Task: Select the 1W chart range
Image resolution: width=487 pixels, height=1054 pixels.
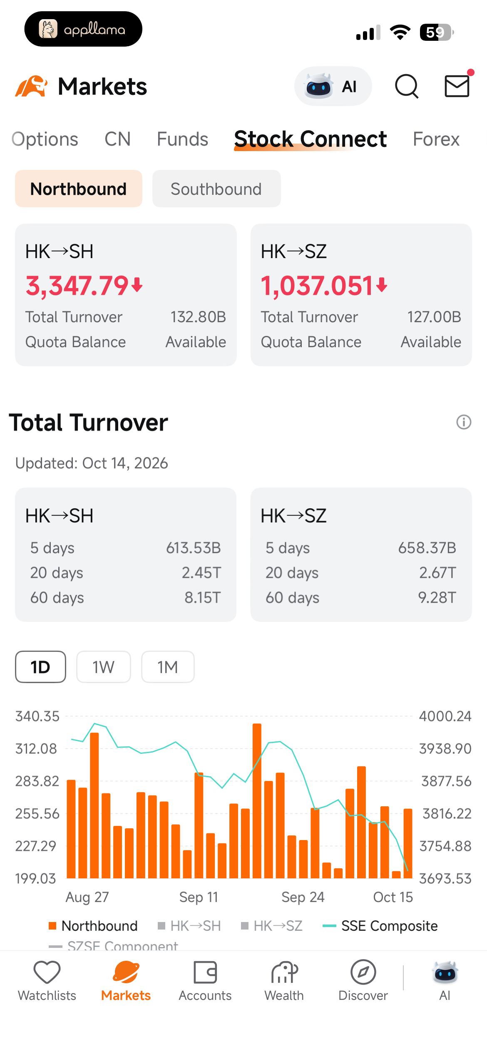Action: click(104, 667)
